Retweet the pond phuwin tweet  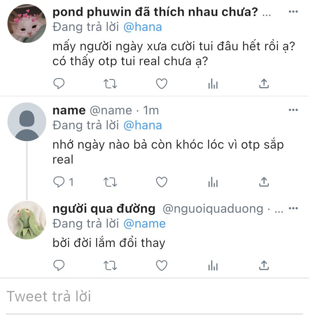110,84
